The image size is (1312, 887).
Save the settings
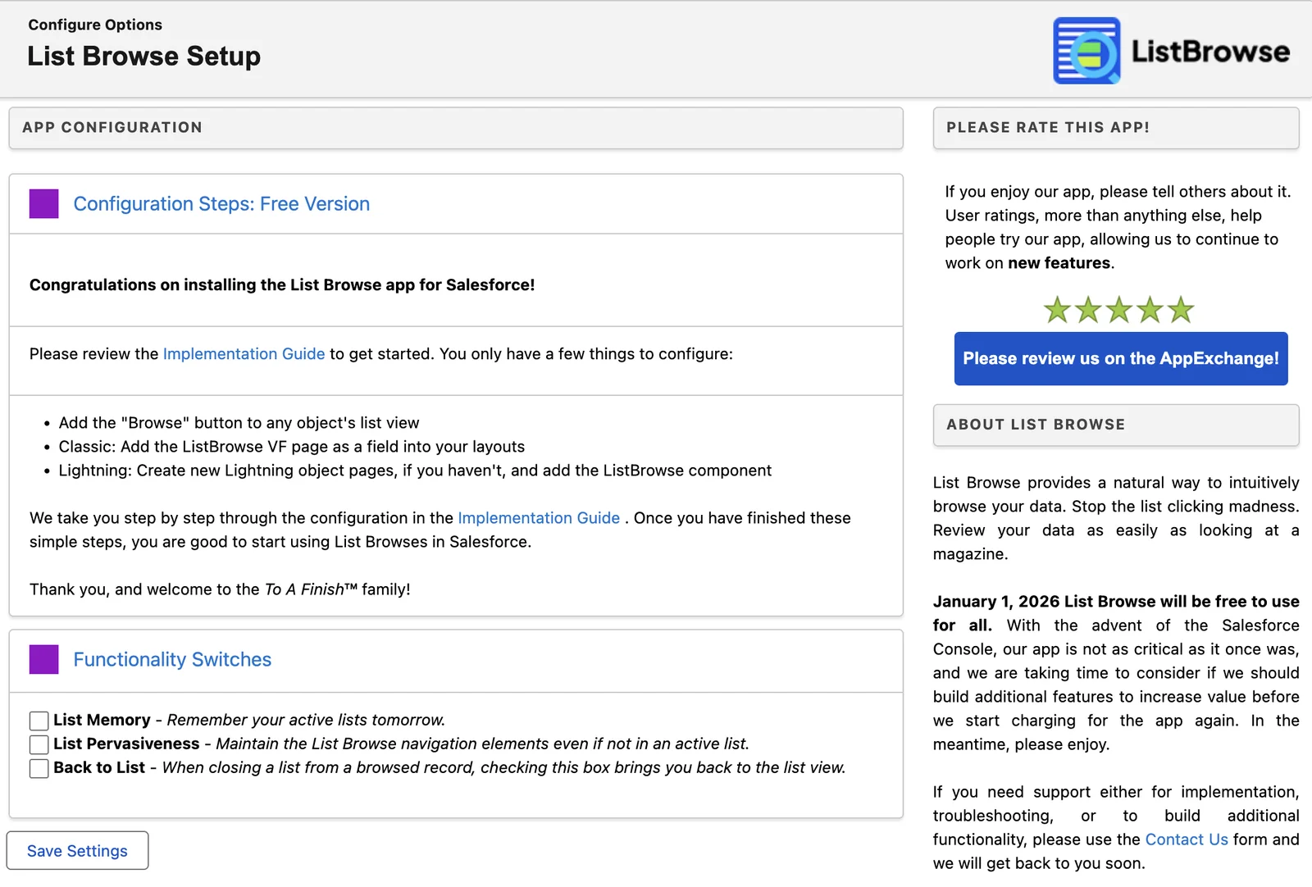click(x=77, y=850)
